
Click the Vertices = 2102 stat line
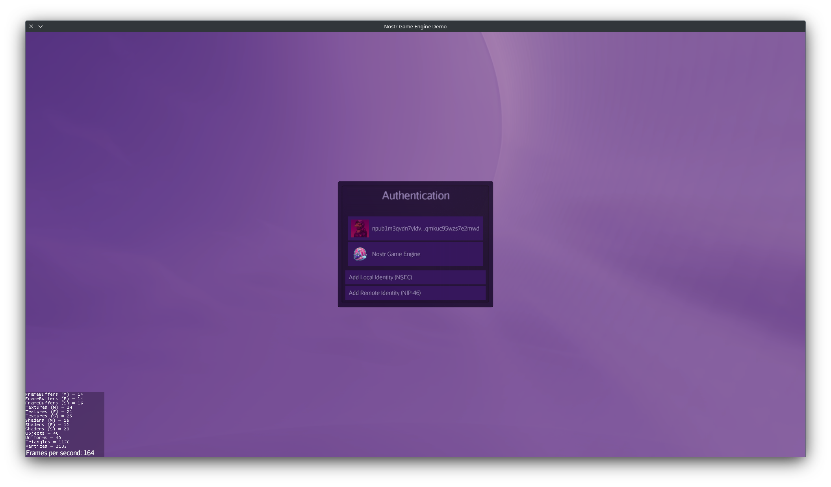click(x=46, y=446)
